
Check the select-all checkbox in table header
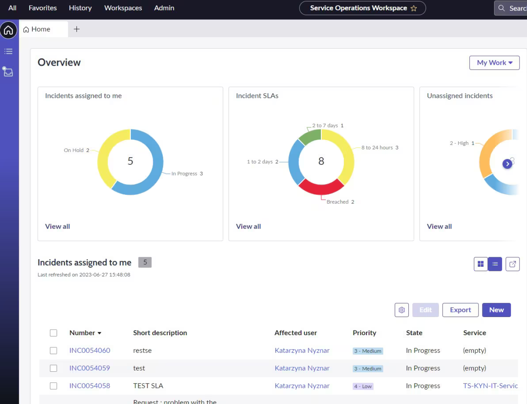click(54, 333)
